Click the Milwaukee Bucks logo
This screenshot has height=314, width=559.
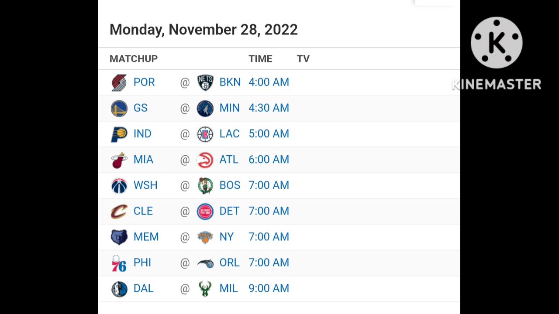pyautogui.click(x=205, y=289)
